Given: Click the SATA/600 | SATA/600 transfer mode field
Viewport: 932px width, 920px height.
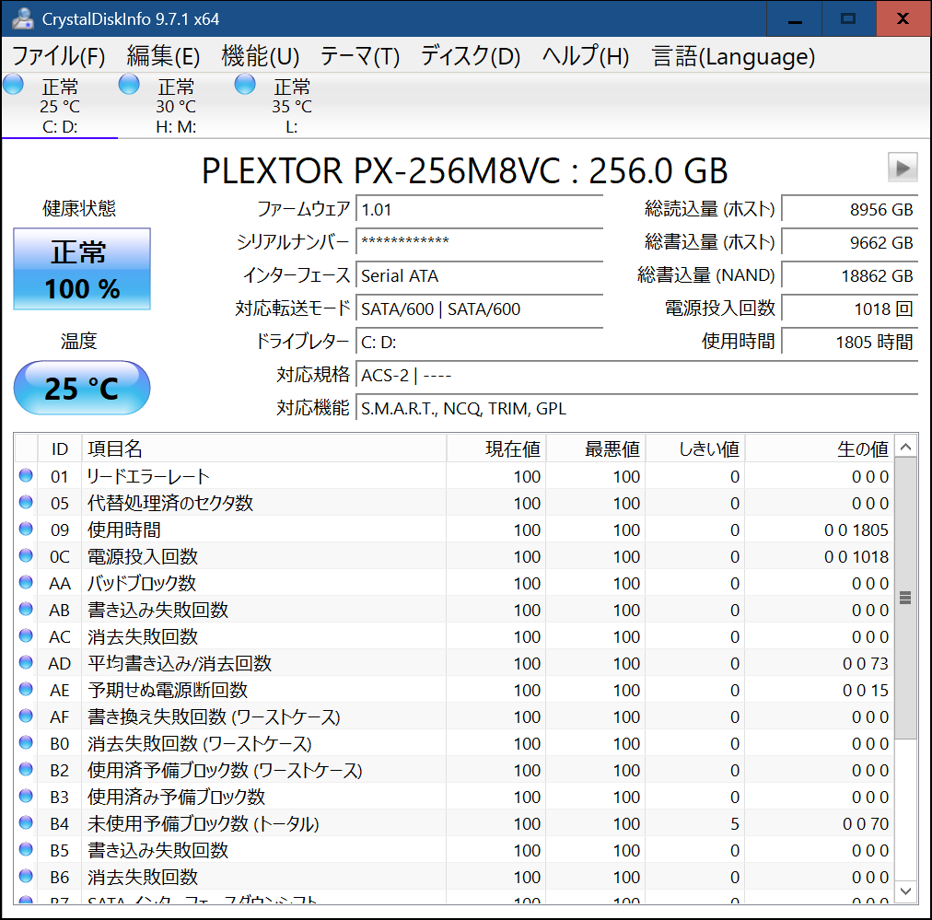Looking at the screenshot, I should [x=479, y=309].
